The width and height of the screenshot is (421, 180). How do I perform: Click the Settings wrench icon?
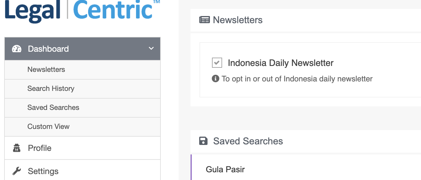[x=17, y=171]
